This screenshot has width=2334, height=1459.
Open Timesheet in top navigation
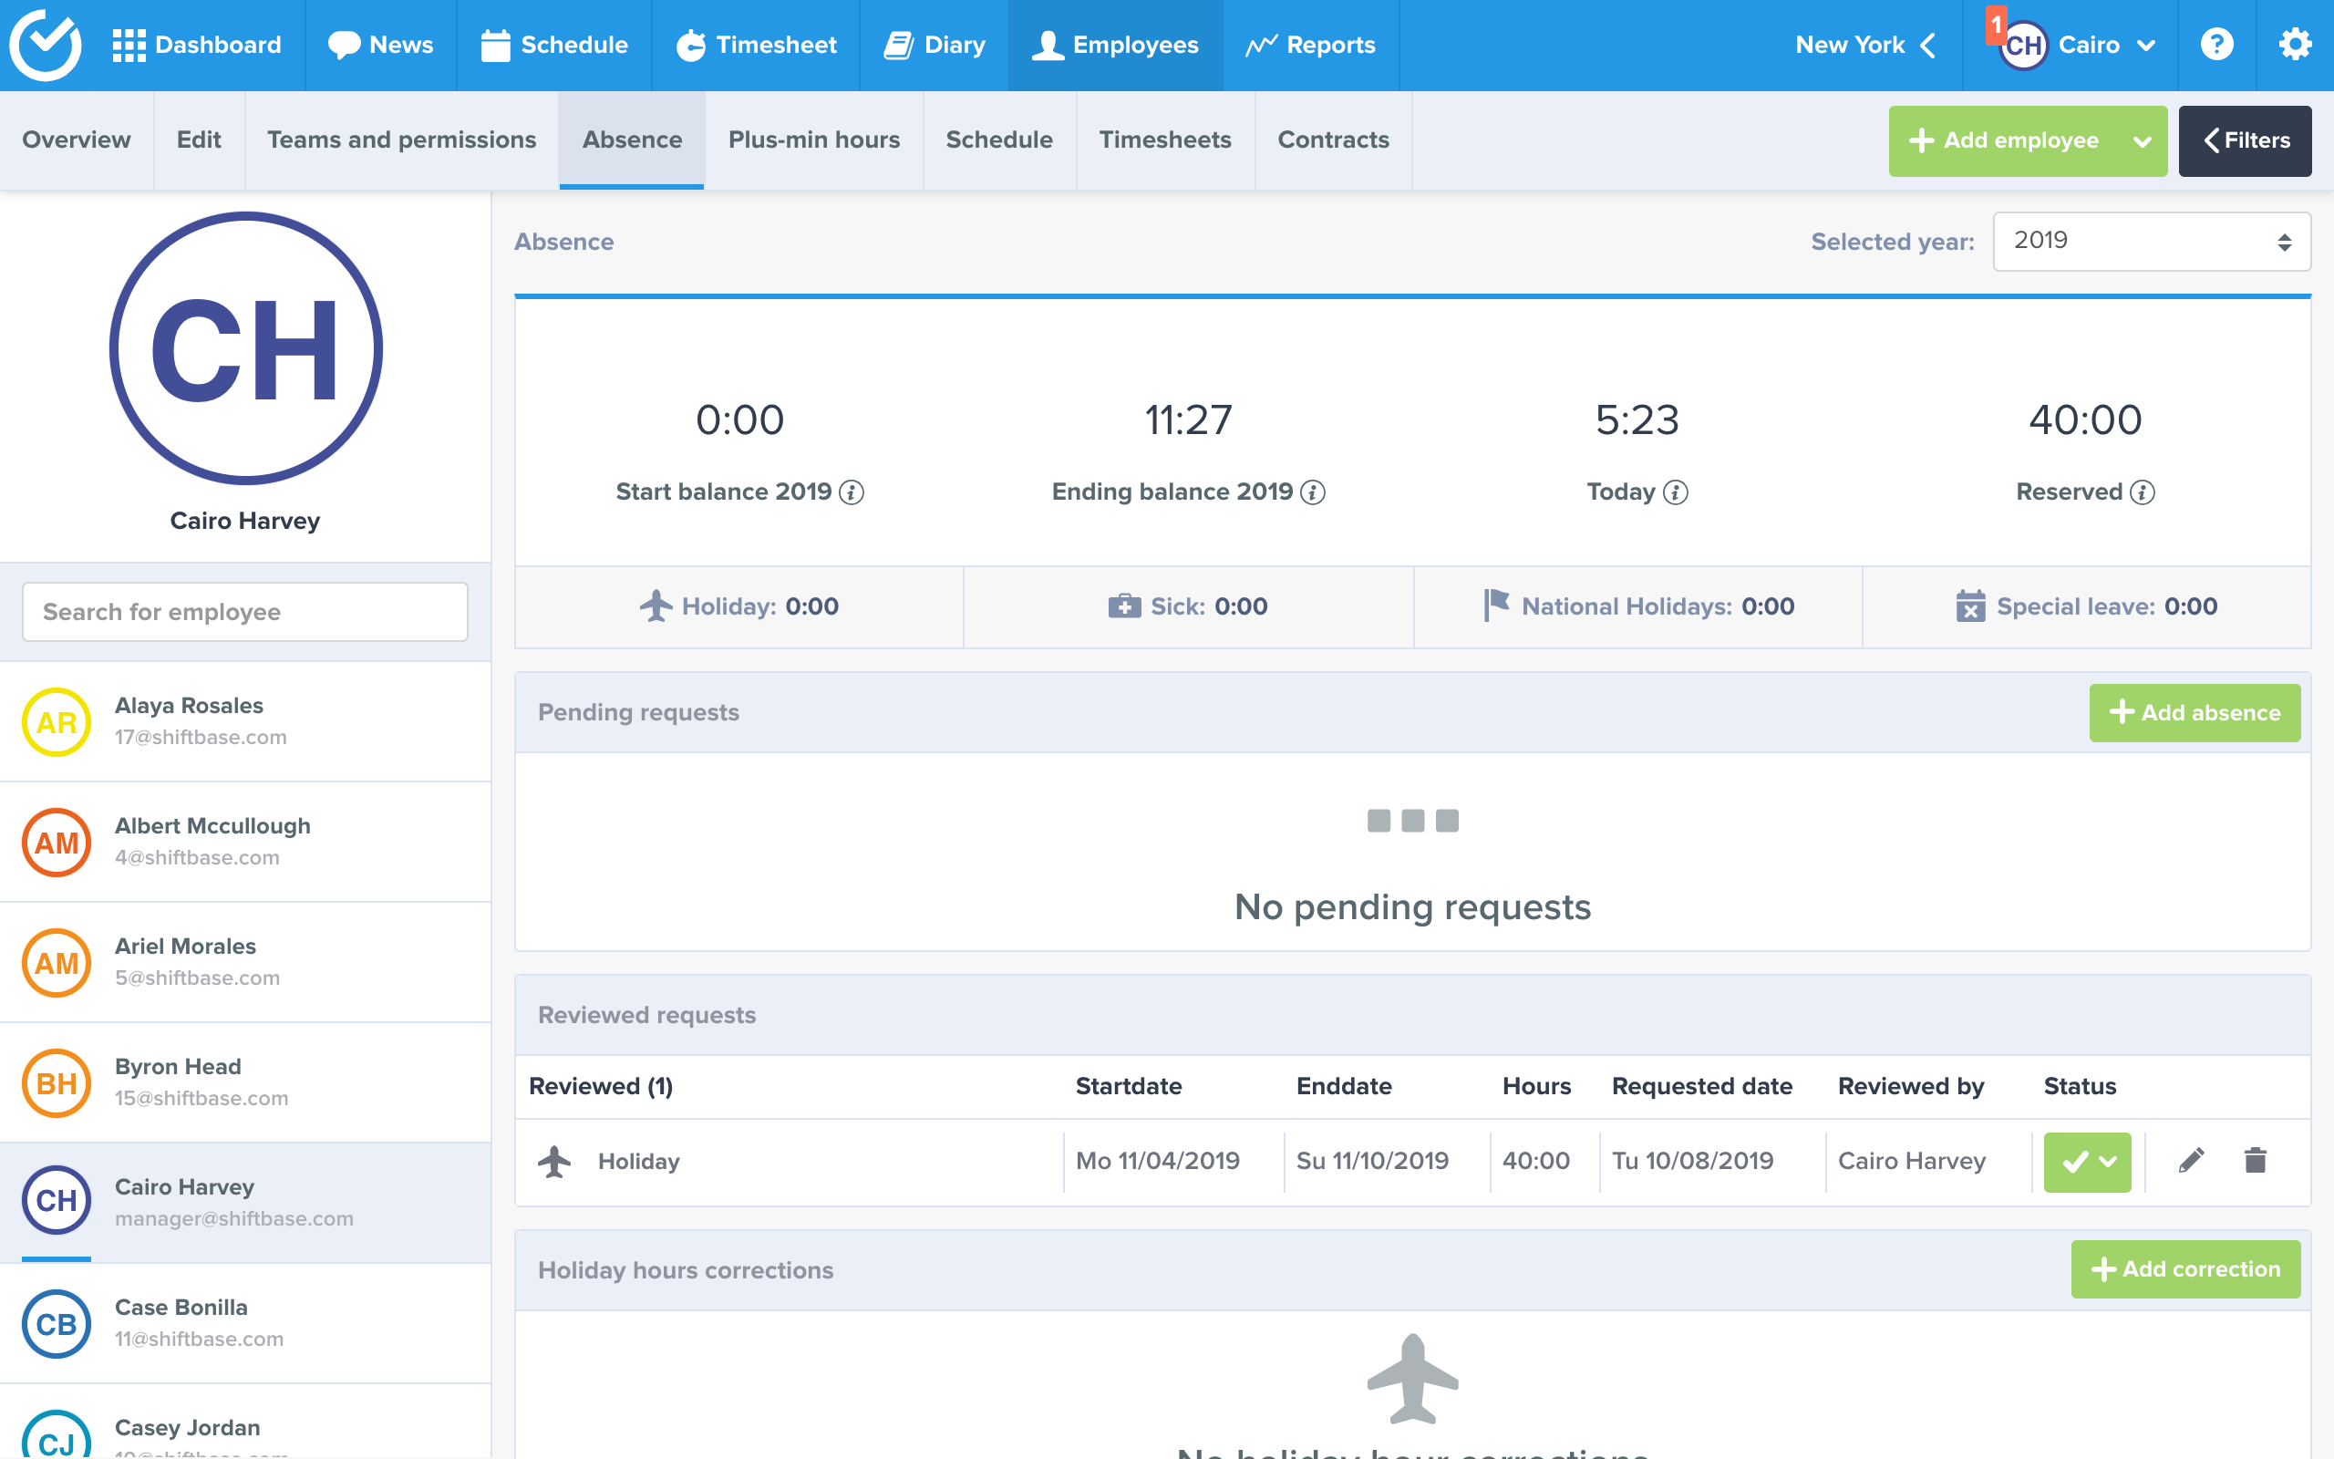tap(756, 46)
